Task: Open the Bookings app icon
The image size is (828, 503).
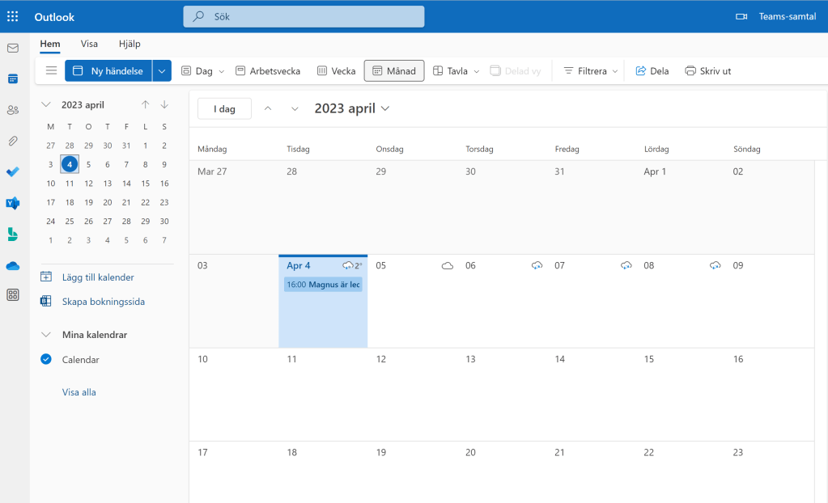Action: [13, 234]
